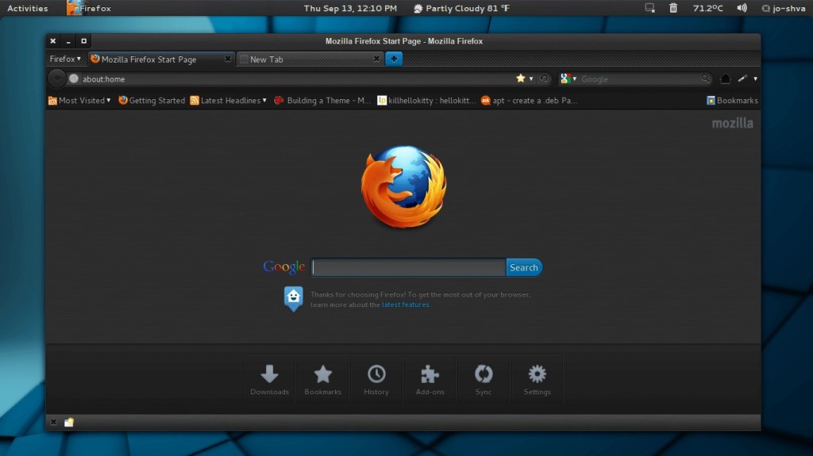Expand the Firefox menu dropdown
The width and height of the screenshot is (813, 456).
(x=65, y=59)
